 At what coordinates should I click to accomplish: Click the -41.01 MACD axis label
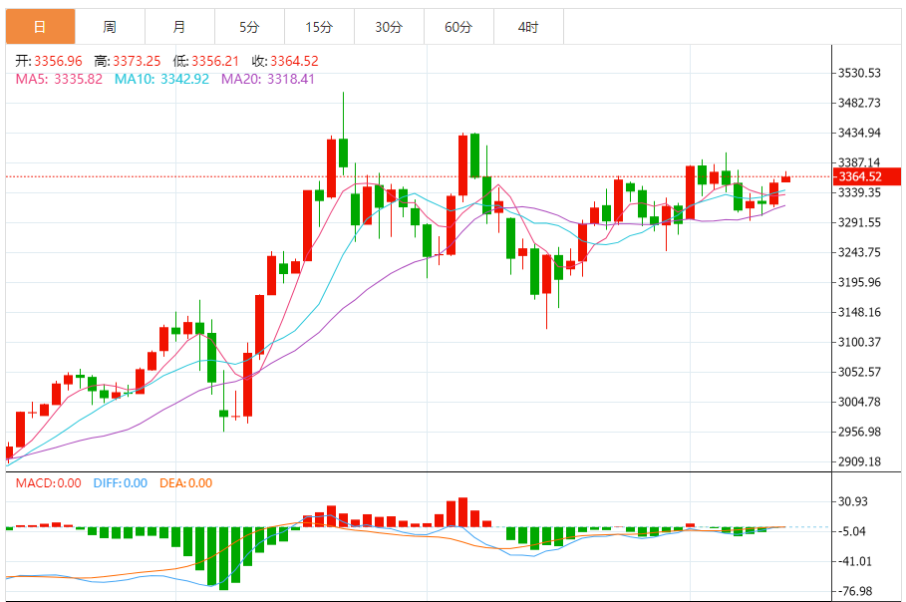(855, 561)
